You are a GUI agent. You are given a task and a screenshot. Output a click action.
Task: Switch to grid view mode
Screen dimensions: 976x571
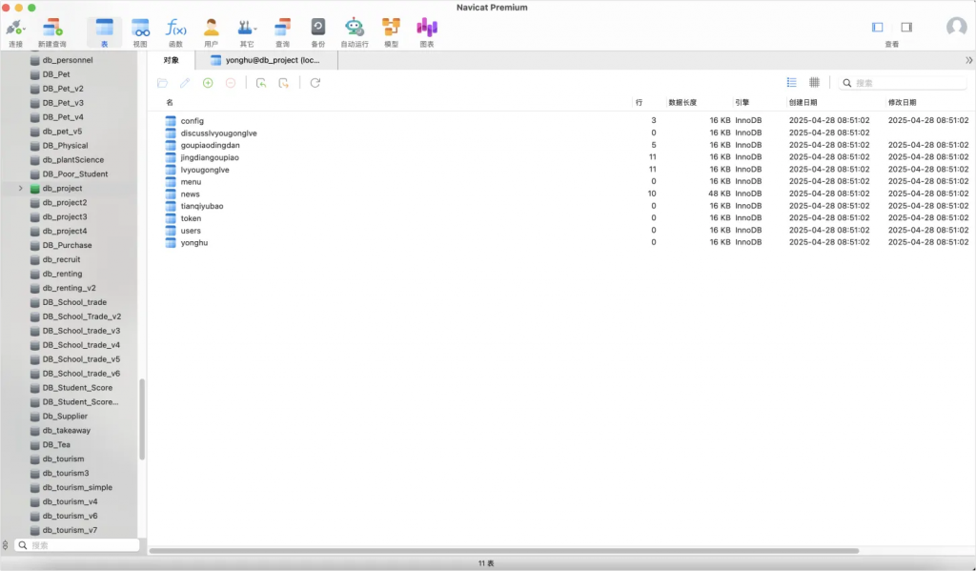coord(814,83)
